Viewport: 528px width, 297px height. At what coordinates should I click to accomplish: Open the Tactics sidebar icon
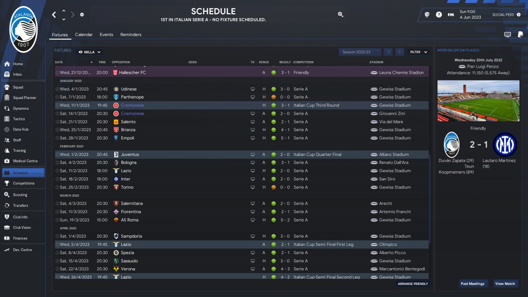tap(7, 119)
